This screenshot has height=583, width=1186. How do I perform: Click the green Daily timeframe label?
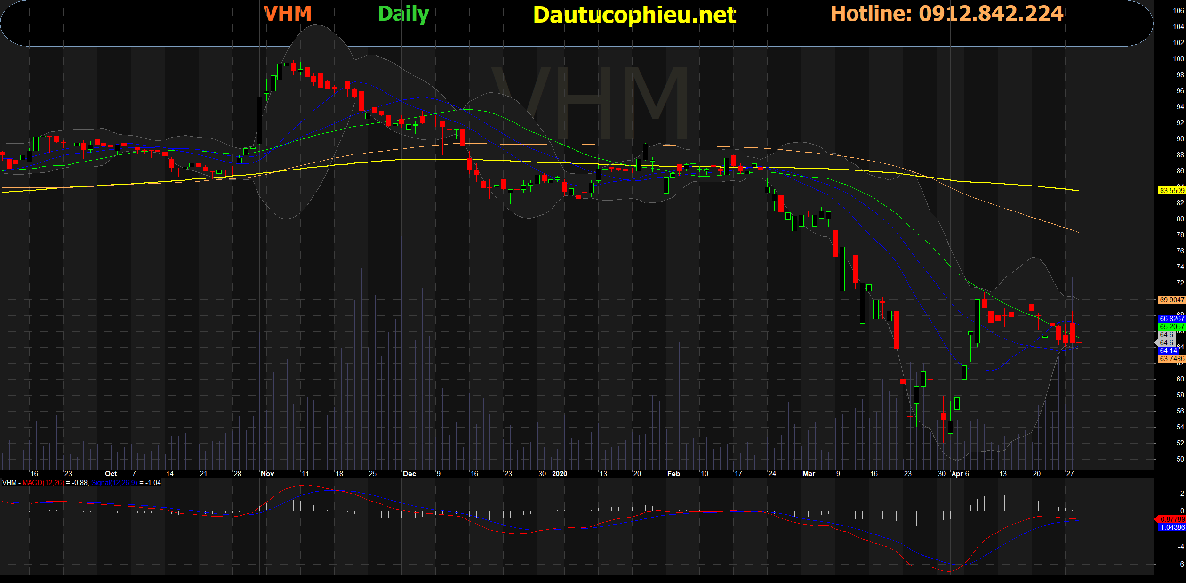point(403,14)
